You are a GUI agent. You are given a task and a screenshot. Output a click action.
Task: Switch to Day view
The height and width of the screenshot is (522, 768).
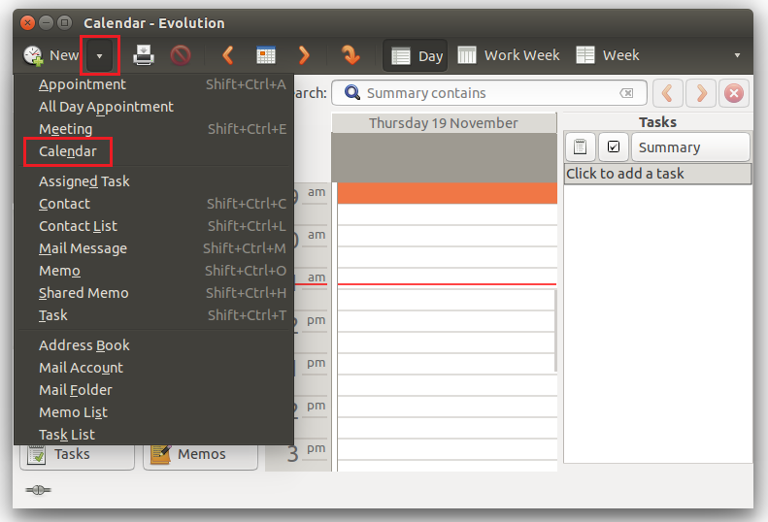pyautogui.click(x=416, y=56)
